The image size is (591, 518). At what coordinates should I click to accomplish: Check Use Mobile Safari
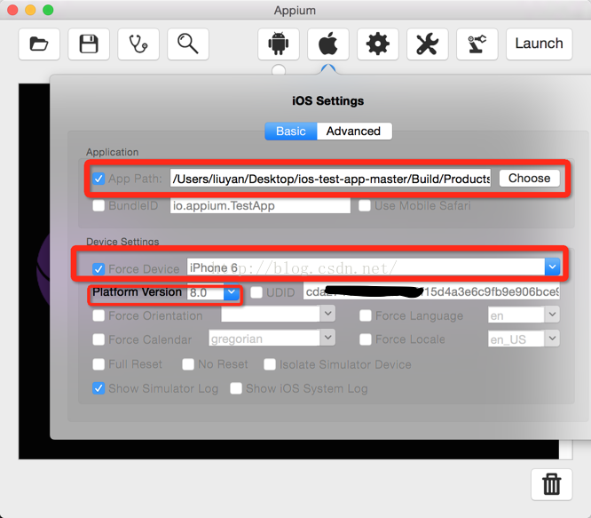point(365,205)
